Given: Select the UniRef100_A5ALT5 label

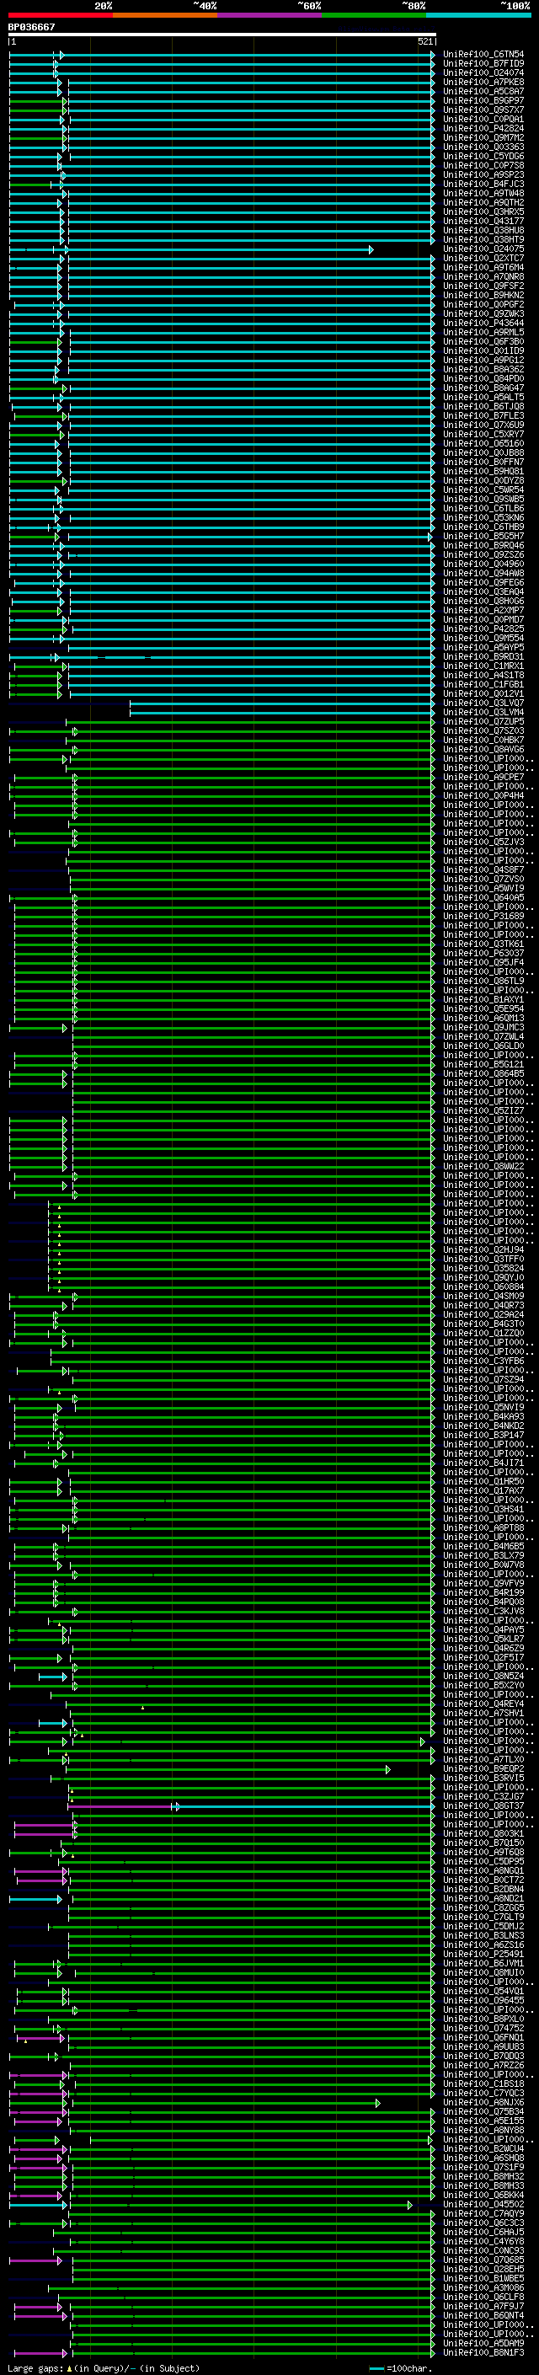Looking at the screenshot, I should pyautogui.click(x=483, y=398).
